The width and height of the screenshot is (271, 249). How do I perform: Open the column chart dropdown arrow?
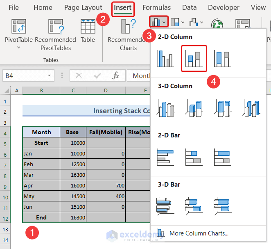point(164,22)
